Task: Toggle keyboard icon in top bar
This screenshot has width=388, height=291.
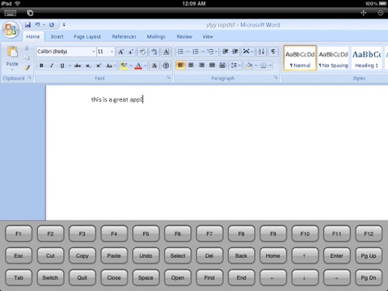Action: (x=11, y=13)
